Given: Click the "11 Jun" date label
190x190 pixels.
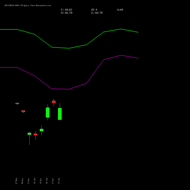Looking at the screenshot, I should tap(28, 181).
